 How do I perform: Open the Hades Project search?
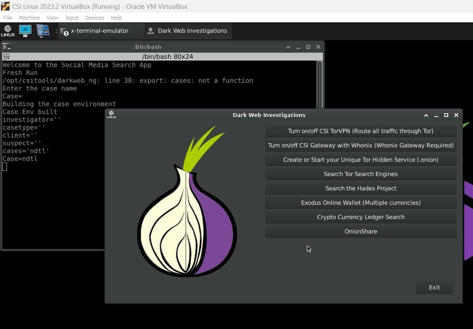(361, 188)
